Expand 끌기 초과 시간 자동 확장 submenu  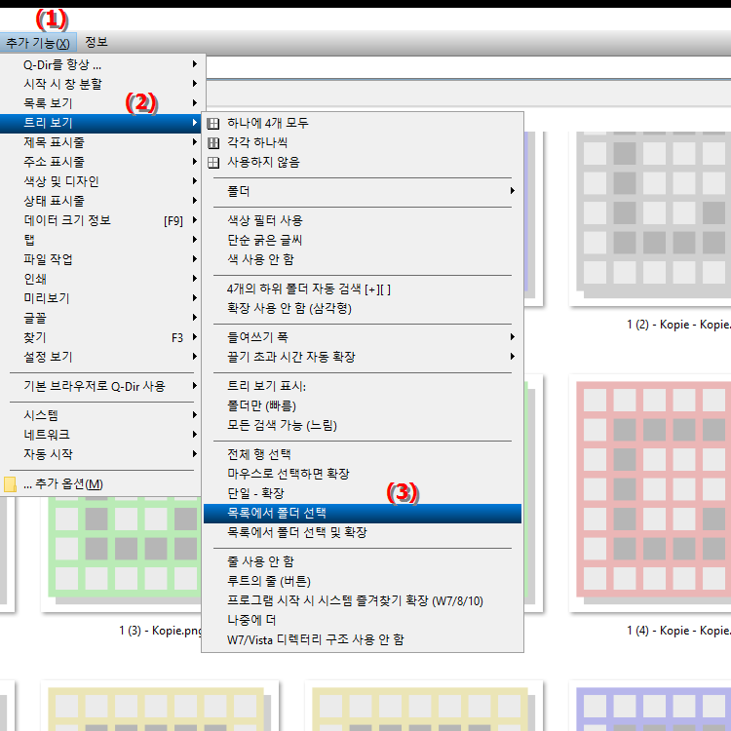[x=363, y=357]
